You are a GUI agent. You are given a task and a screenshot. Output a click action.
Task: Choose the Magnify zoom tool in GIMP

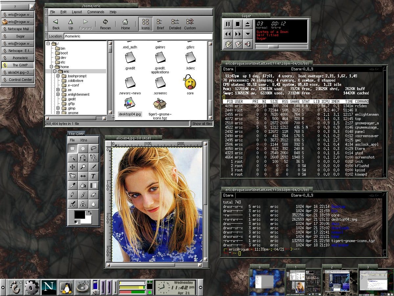click(x=83, y=167)
